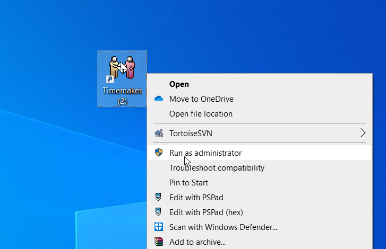
Task: Click the PSPad icon beside Edit with PSPad
Action: click(x=158, y=197)
